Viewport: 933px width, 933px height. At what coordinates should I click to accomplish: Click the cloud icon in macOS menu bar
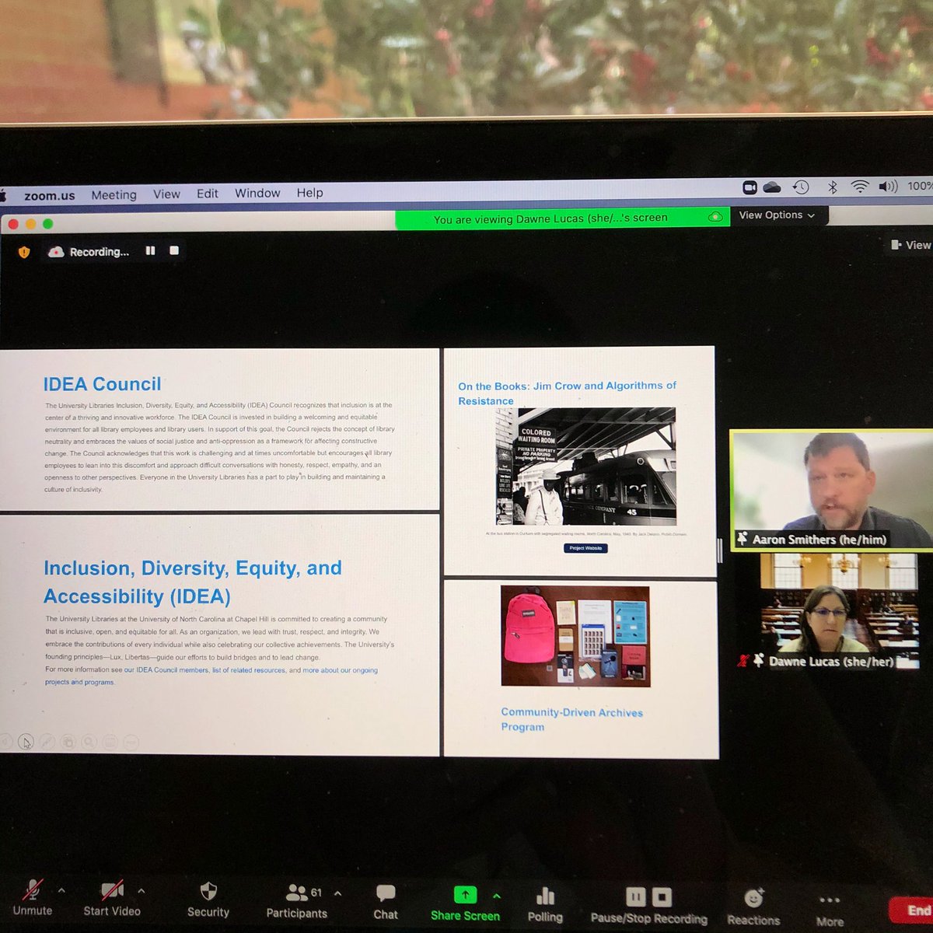click(x=772, y=187)
